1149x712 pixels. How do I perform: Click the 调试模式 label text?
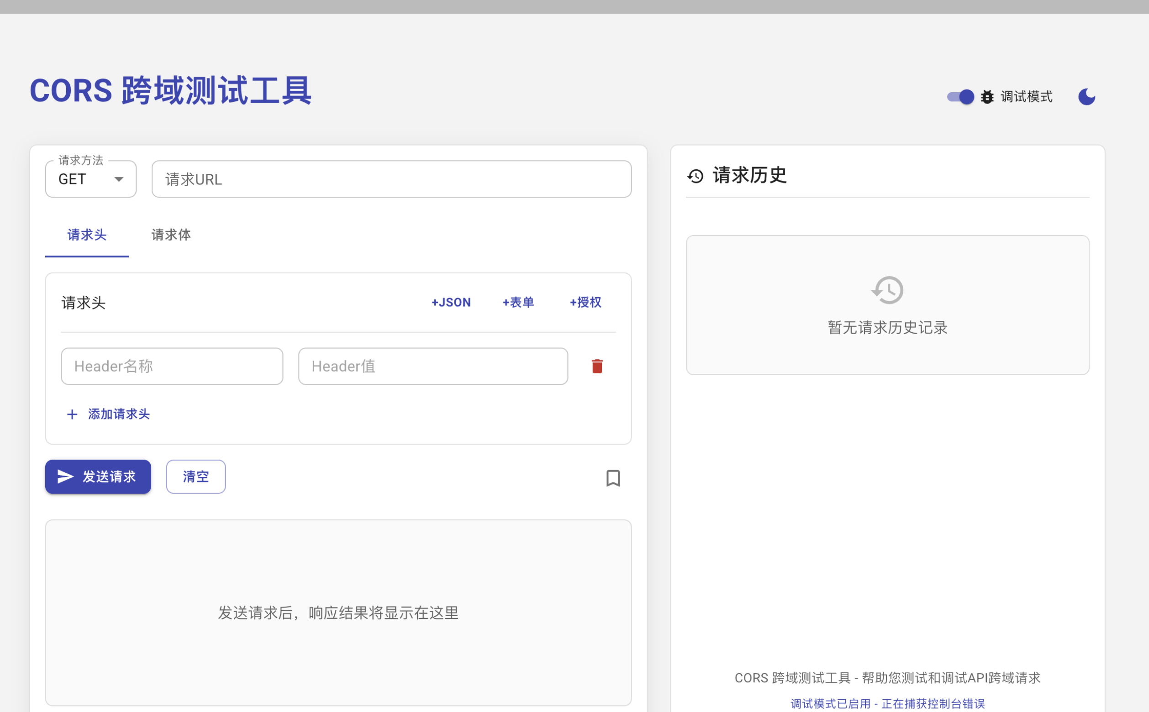[x=1027, y=97]
